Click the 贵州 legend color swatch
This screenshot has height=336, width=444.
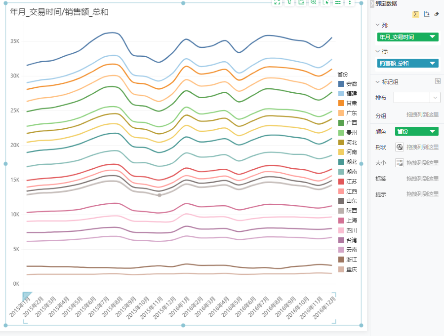pyautogui.click(x=341, y=133)
